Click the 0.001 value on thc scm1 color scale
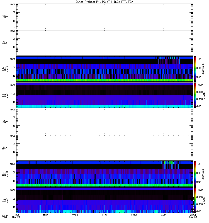Viewport: 209px width, 223px height. pyautogui.click(x=199, y=211)
